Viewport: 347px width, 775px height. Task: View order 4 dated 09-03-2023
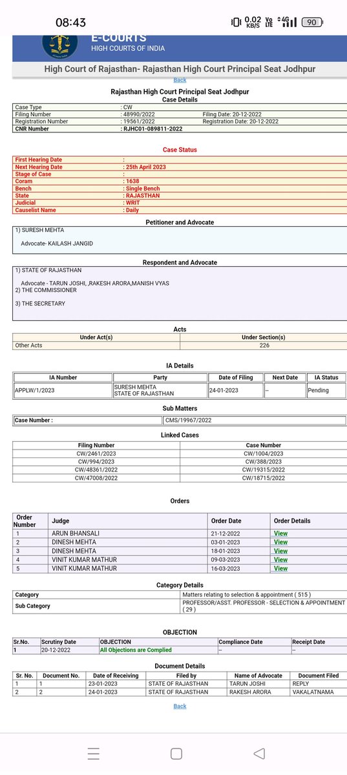point(280,560)
